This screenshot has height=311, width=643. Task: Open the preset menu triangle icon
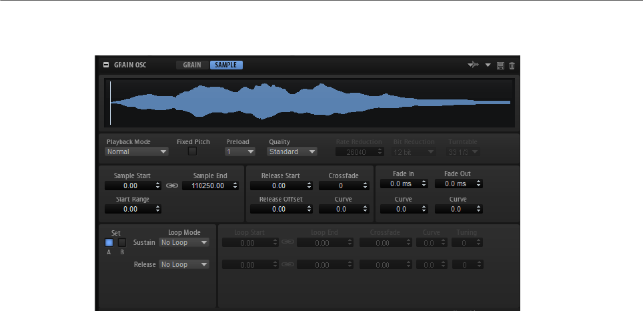click(488, 65)
